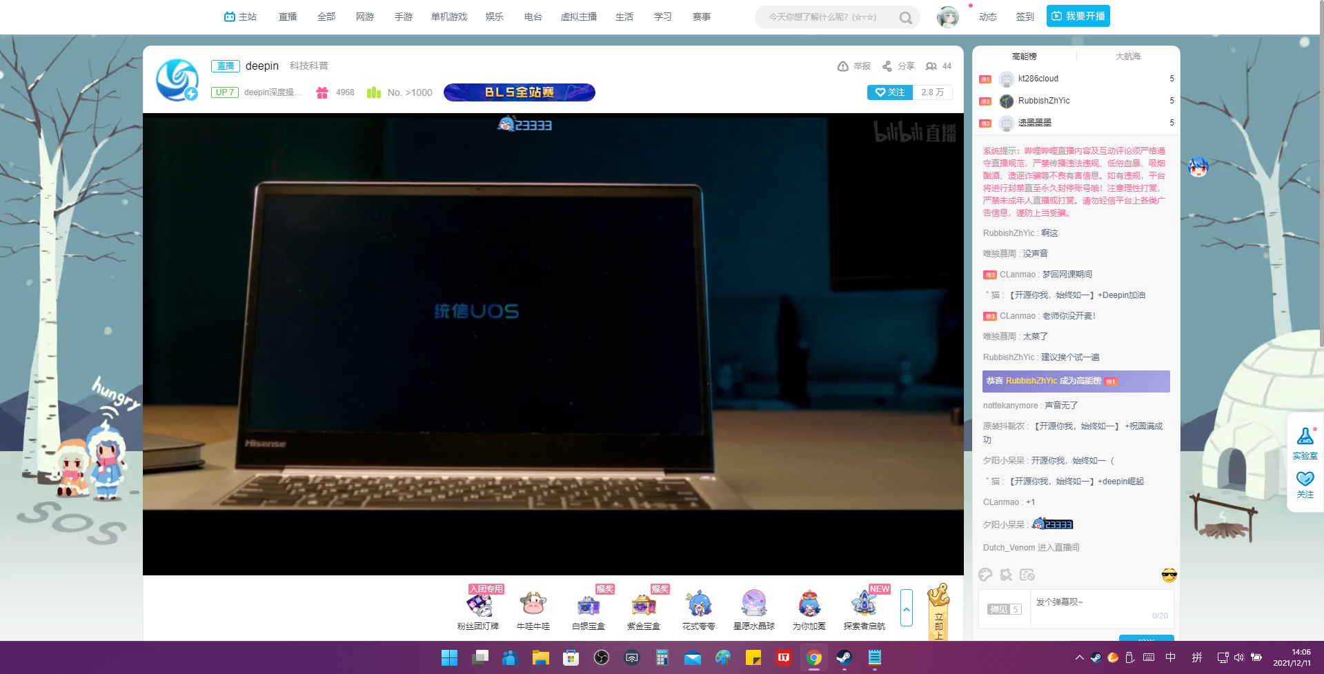
Task: Select the 紫金宝盒 gift icon
Action: [644, 604]
